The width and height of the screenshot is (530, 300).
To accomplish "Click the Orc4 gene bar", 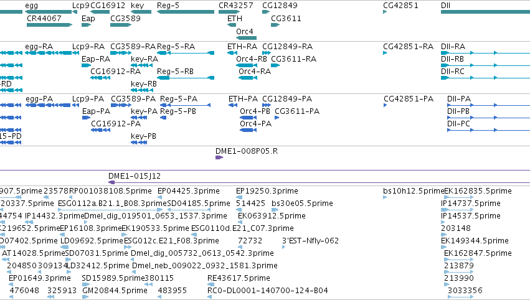I will (246, 38).
